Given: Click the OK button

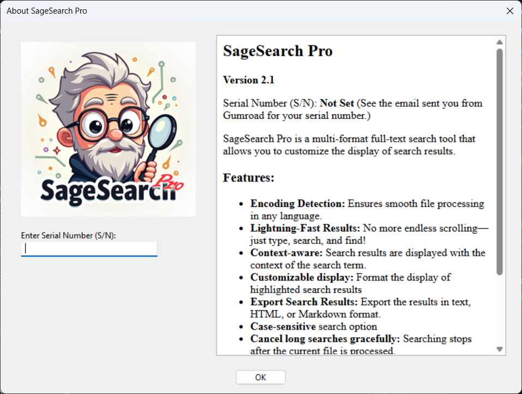Looking at the screenshot, I should pyautogui.click(x=261, y=377).
